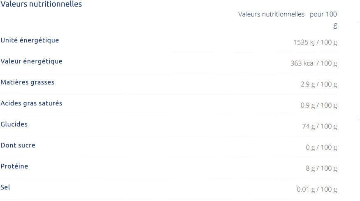Click the 0 g / 100 g sugar value
This screenshot has height=201, width=360.
pyautogui.click(x=321, y=147)
